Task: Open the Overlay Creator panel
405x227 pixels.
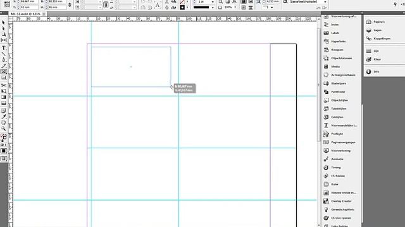Action: tap(340, 201)
